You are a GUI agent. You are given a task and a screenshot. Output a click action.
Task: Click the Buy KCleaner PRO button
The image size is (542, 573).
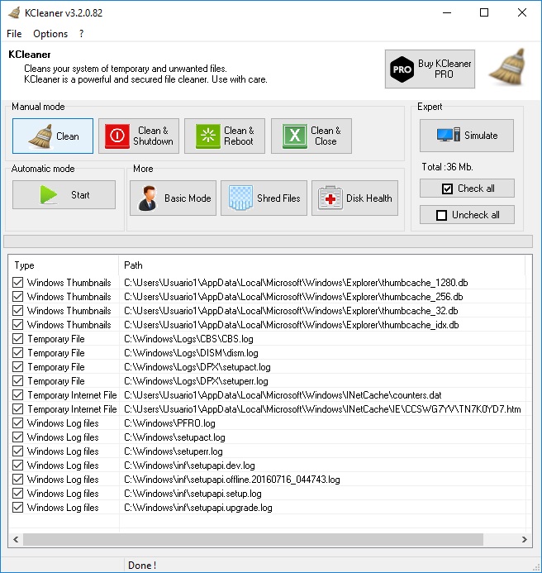coord(430,69)
